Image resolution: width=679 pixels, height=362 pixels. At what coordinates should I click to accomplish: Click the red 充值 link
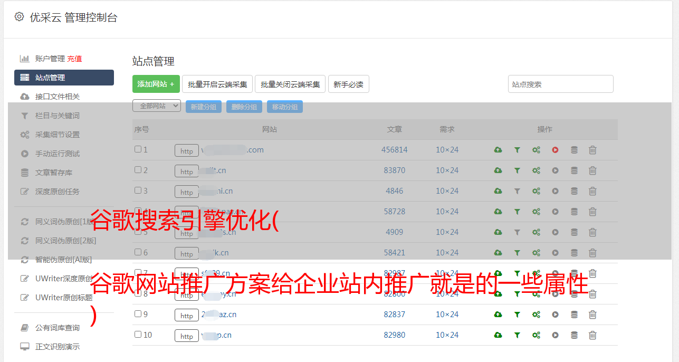[x=74, y=59]
